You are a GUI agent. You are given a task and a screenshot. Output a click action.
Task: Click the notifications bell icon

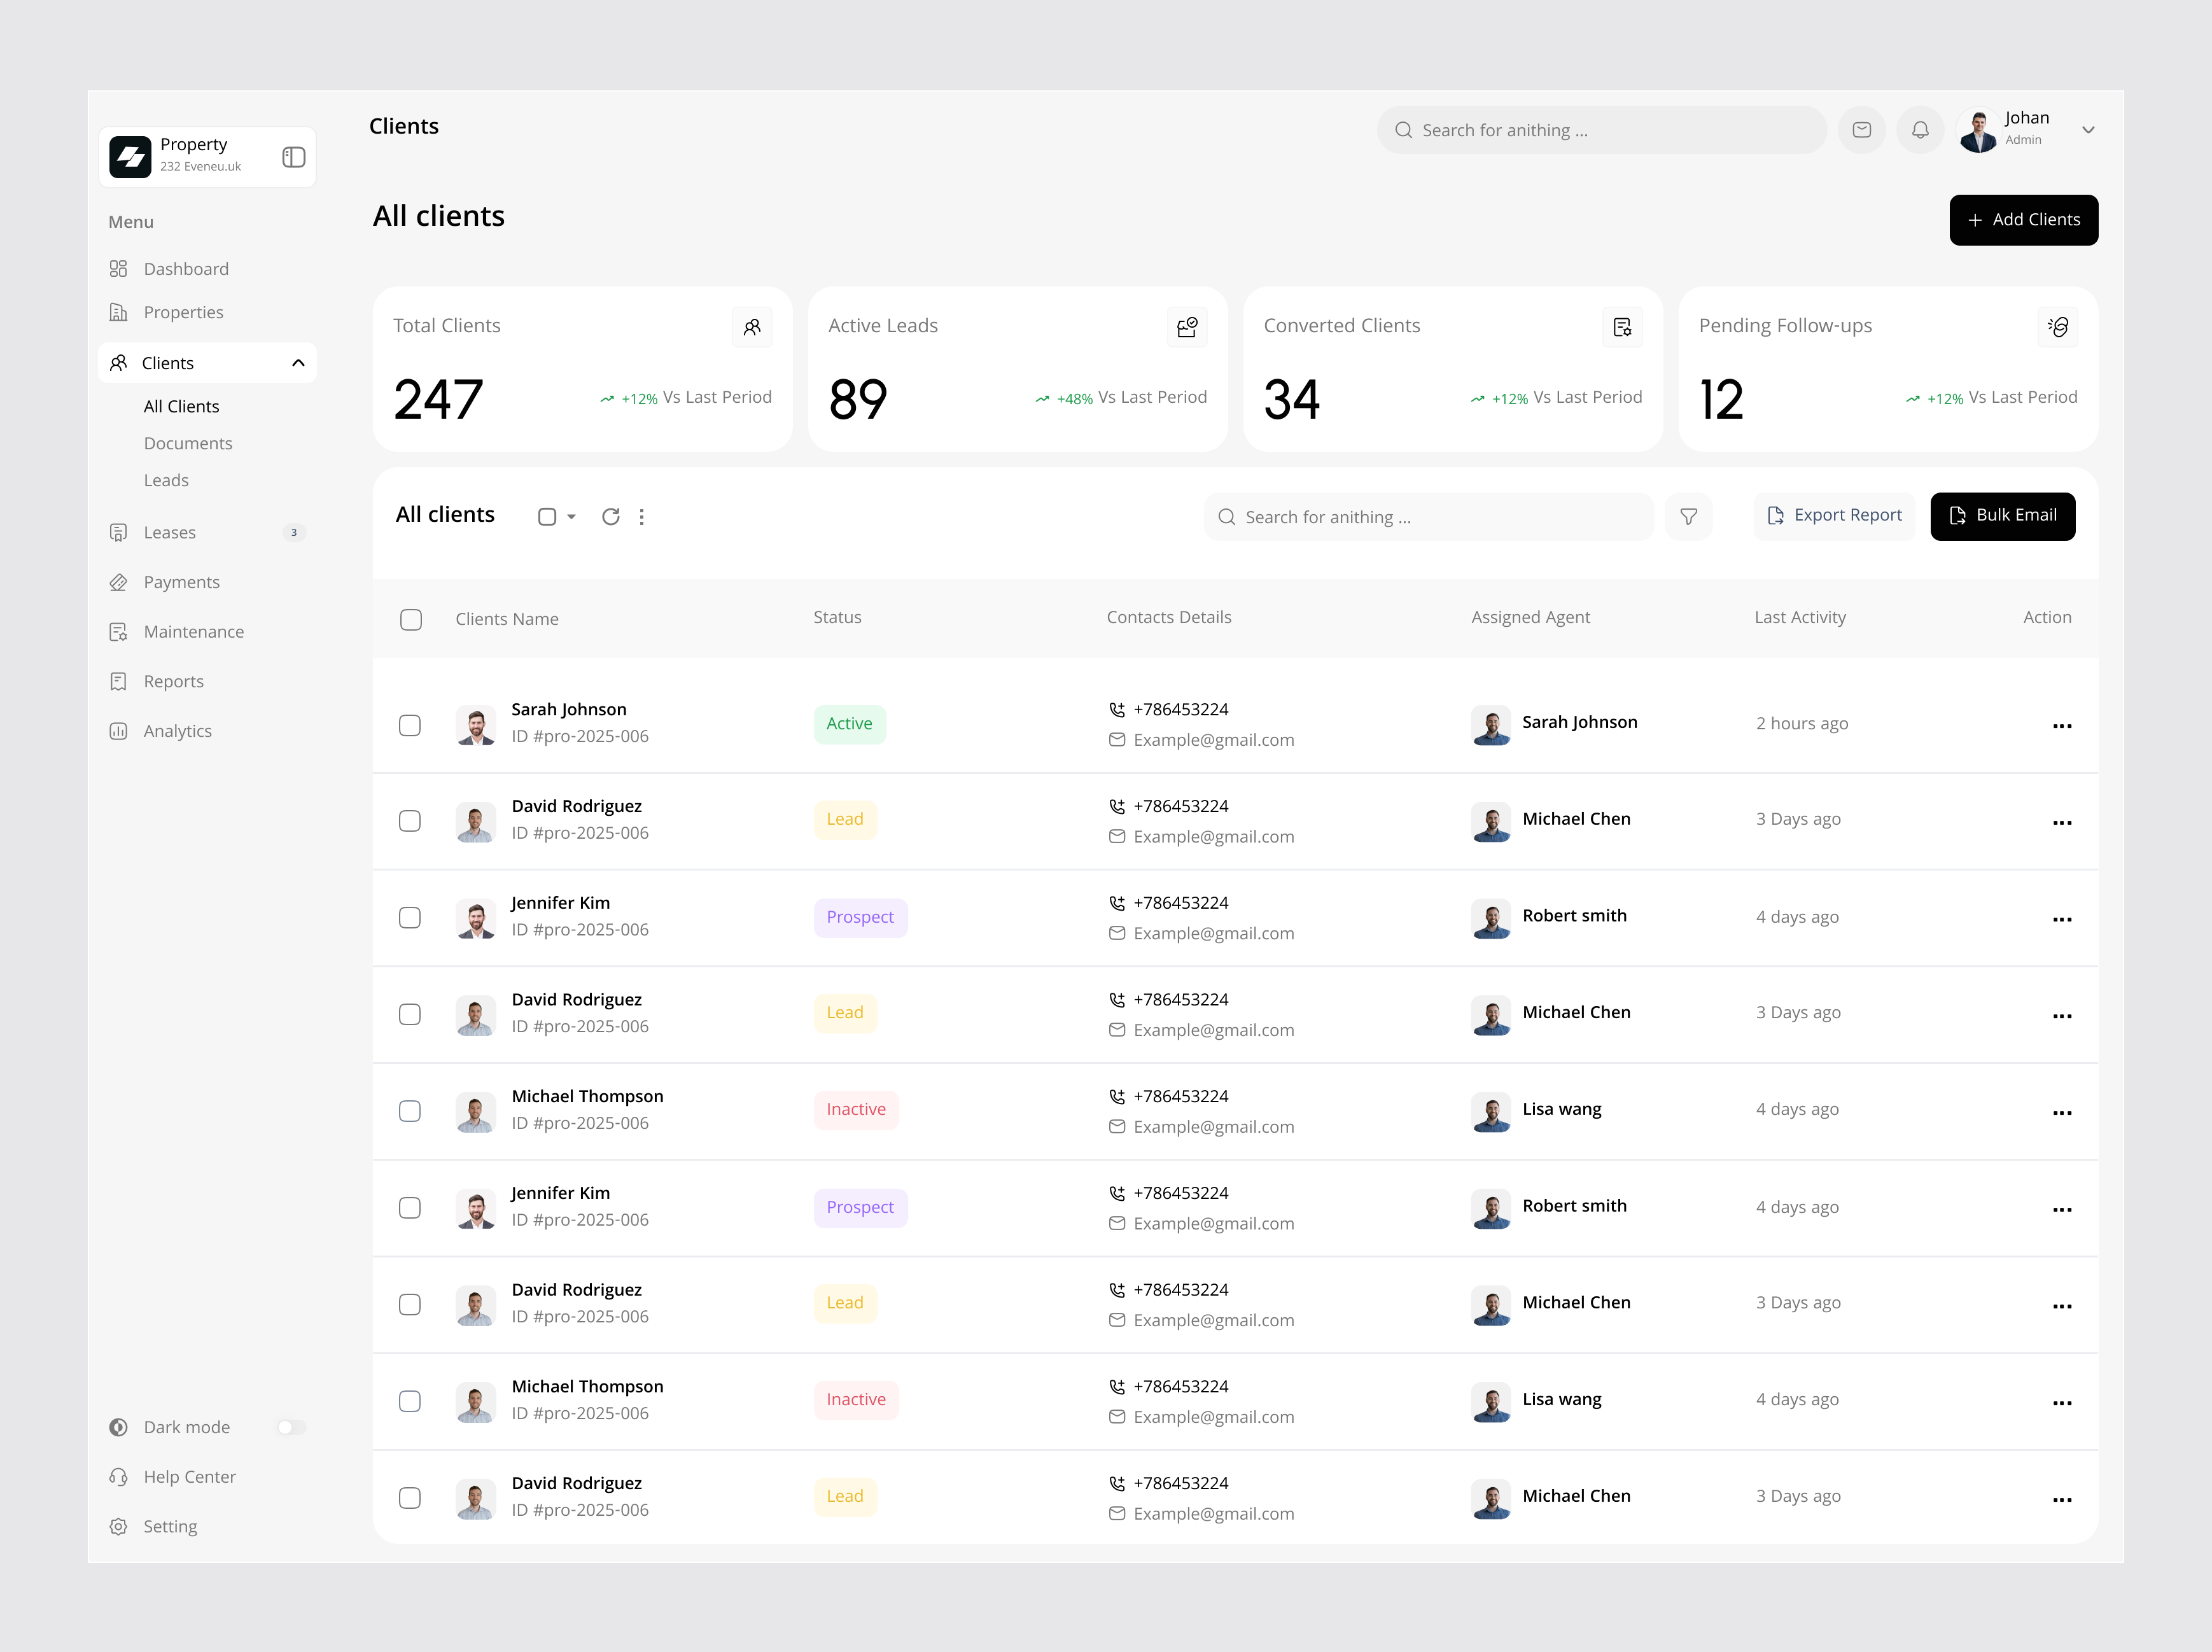[1920, 130]
